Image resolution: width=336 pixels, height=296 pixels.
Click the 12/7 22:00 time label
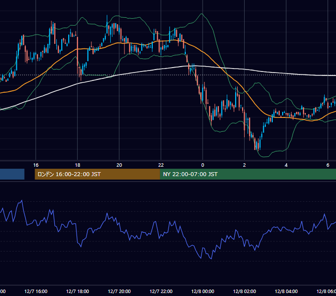(161, 291)
